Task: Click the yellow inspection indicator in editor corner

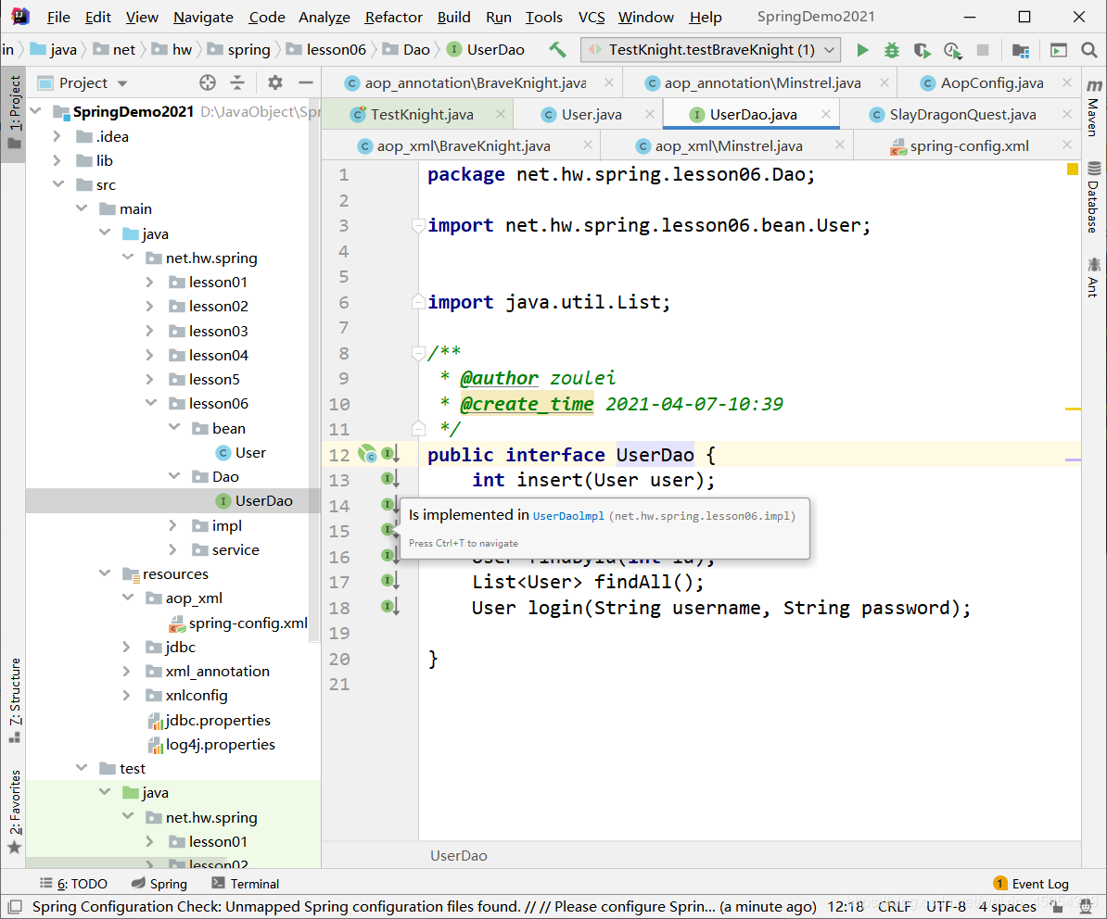Action: click(1073, 169)
